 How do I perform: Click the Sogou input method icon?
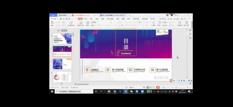coord(171,81)
